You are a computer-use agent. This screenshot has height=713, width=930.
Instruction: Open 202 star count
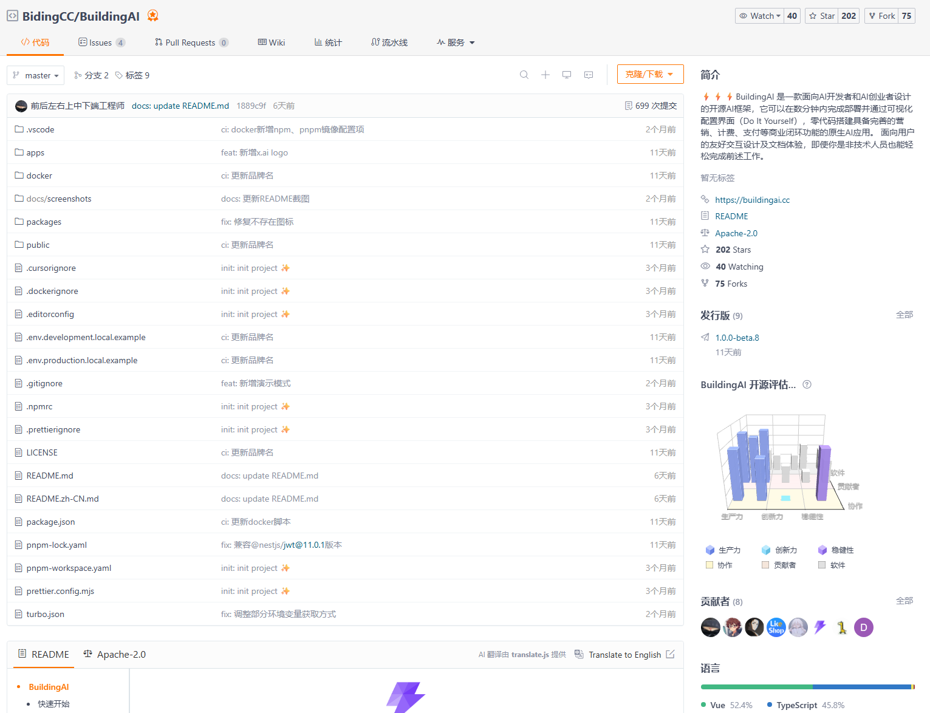(x=849, y=16)
